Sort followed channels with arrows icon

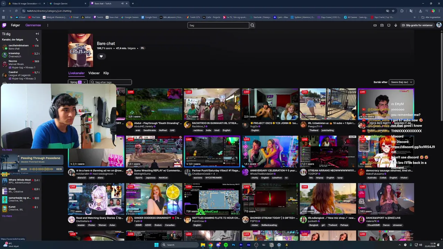pyautogui.click(x=37, y=40)
